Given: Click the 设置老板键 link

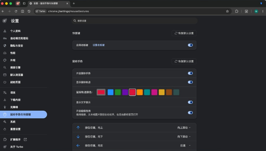Looking at the screenshot, I should pyautogui.click(x=98, y=45).
